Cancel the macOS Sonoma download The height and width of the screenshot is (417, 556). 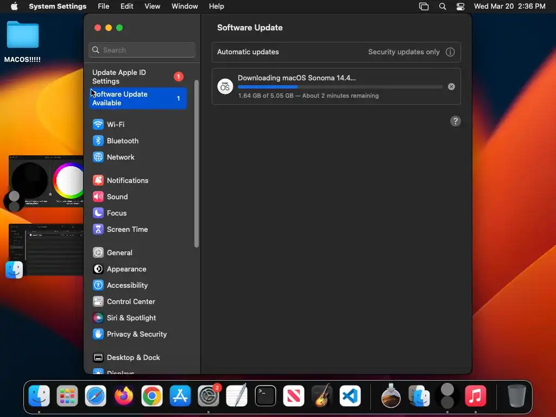point(451,87)
